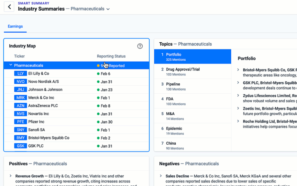Viewport: 297px width, 186px height.
Task: Select the Drug Approval/Trial topic
Action: coord(192,72)
